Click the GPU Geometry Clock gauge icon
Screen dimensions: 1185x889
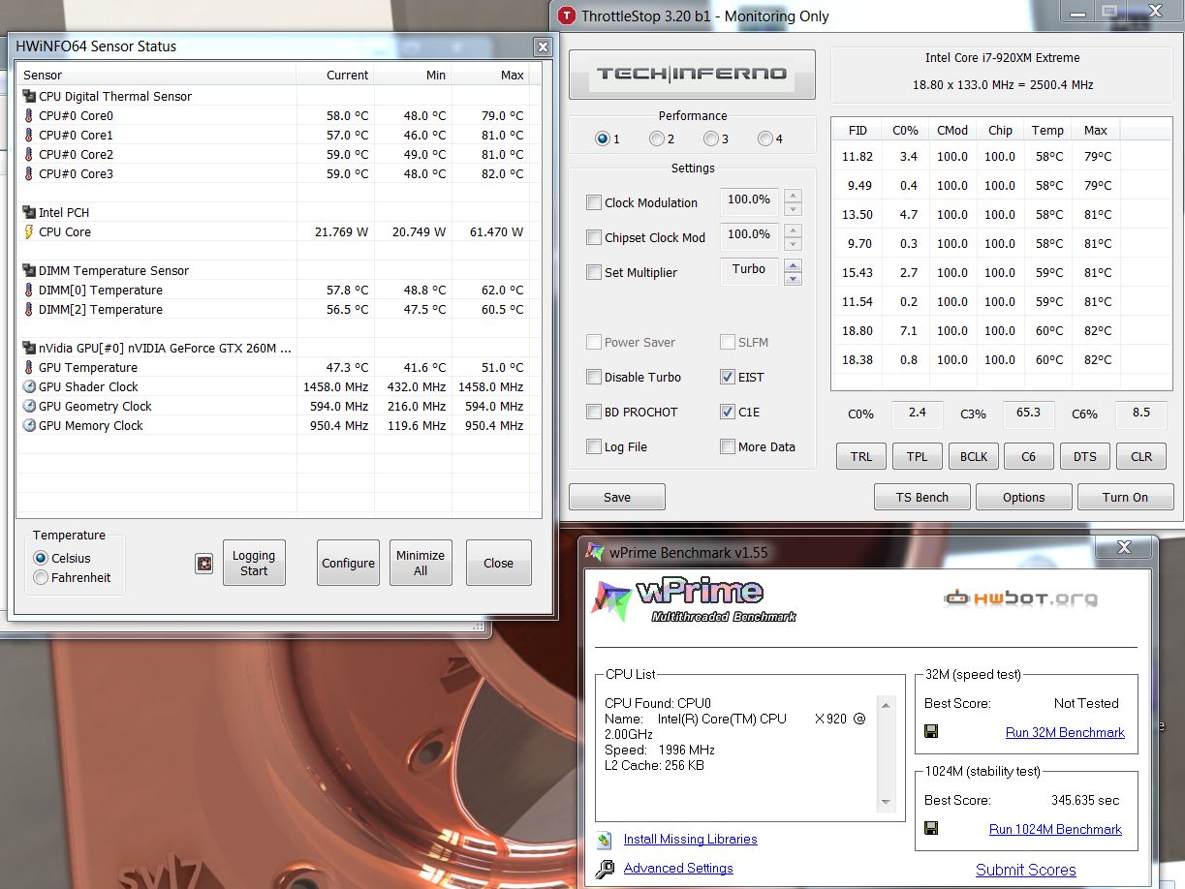28,407
